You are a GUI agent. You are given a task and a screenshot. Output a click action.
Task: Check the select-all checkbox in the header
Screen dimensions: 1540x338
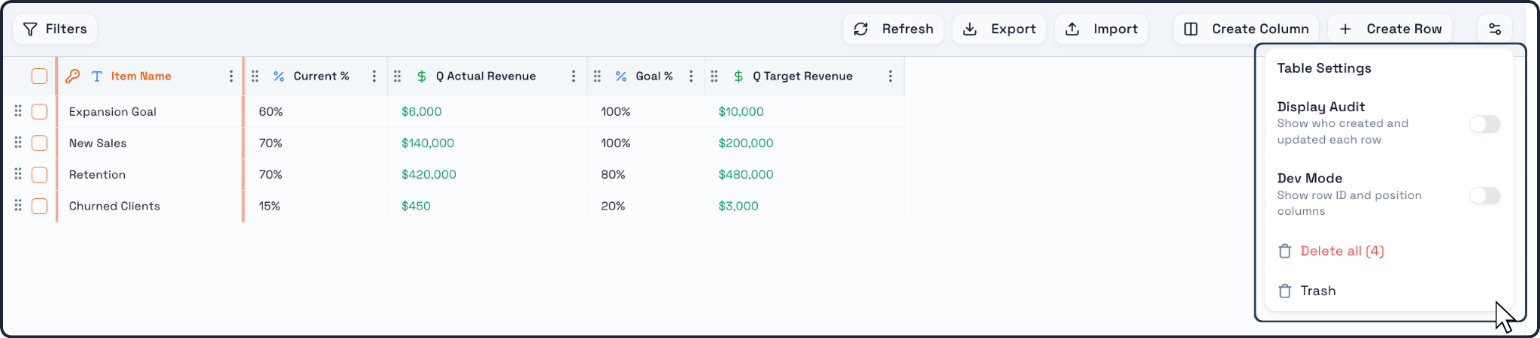(x=40, y=76)
